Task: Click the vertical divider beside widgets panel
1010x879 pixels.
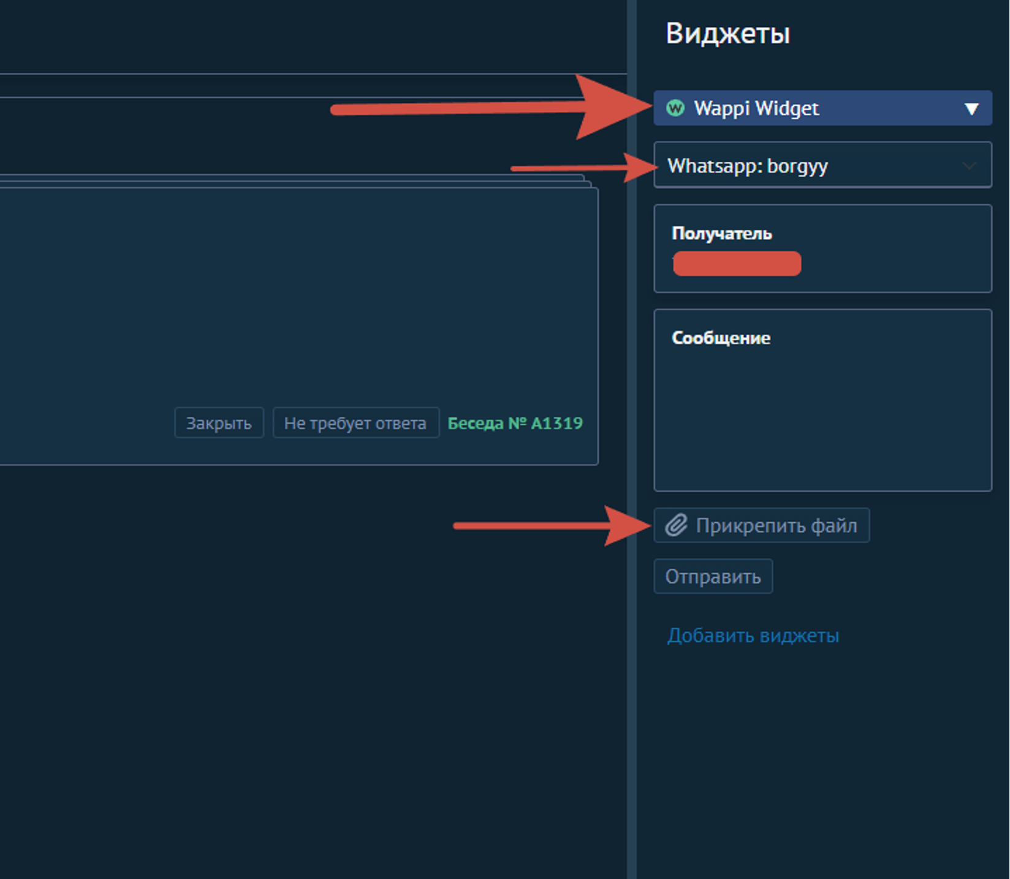Action: click(x=632, y=439)
